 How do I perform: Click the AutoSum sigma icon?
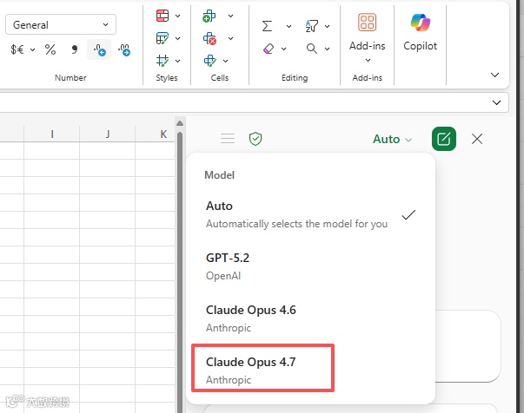click(267, 26)
